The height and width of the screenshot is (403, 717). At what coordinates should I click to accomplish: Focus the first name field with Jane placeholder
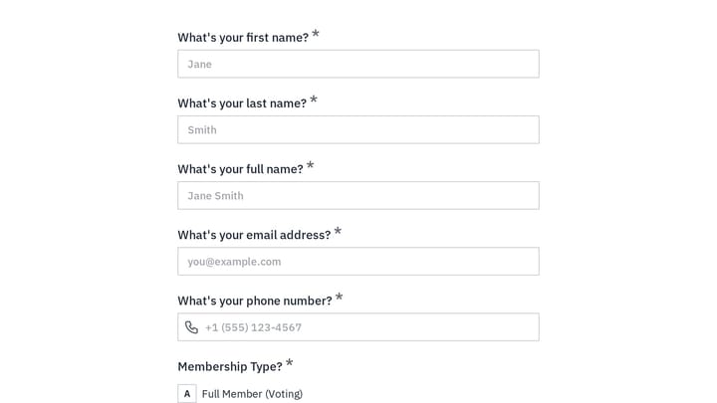358,64
